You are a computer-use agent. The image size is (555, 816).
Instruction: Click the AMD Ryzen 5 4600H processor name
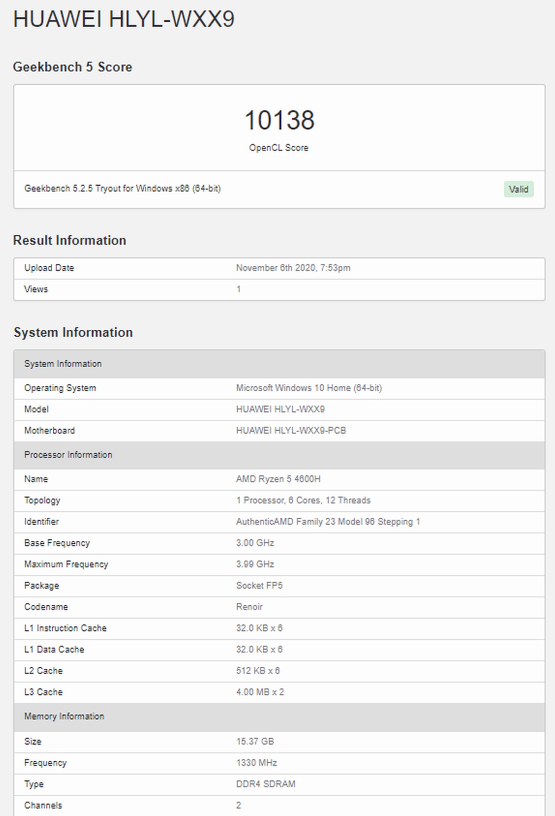click(278, 479)
